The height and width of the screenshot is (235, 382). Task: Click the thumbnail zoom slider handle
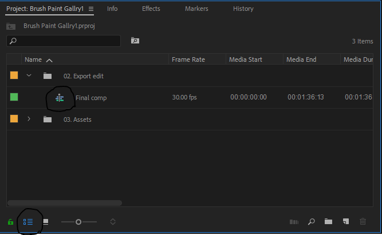tap(78, 222)
